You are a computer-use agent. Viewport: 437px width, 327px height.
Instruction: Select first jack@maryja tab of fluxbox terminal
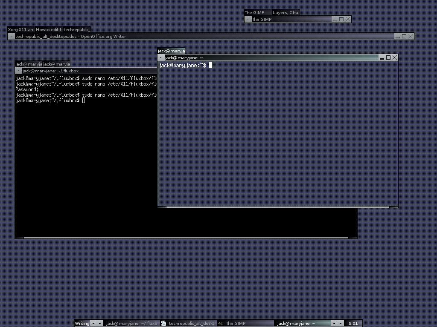click(29, 64)
